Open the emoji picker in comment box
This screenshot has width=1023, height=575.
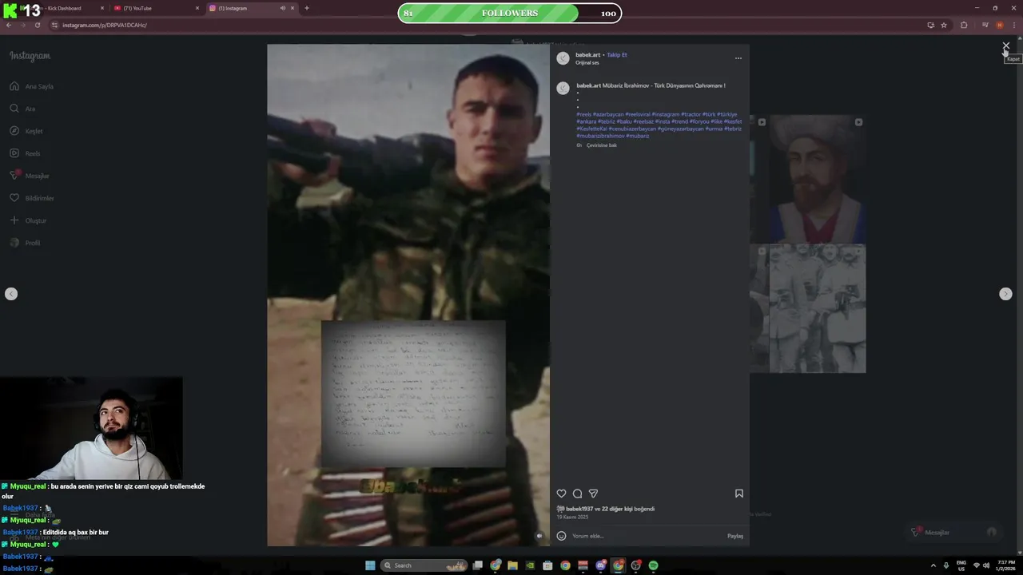[x=561, y=536]
